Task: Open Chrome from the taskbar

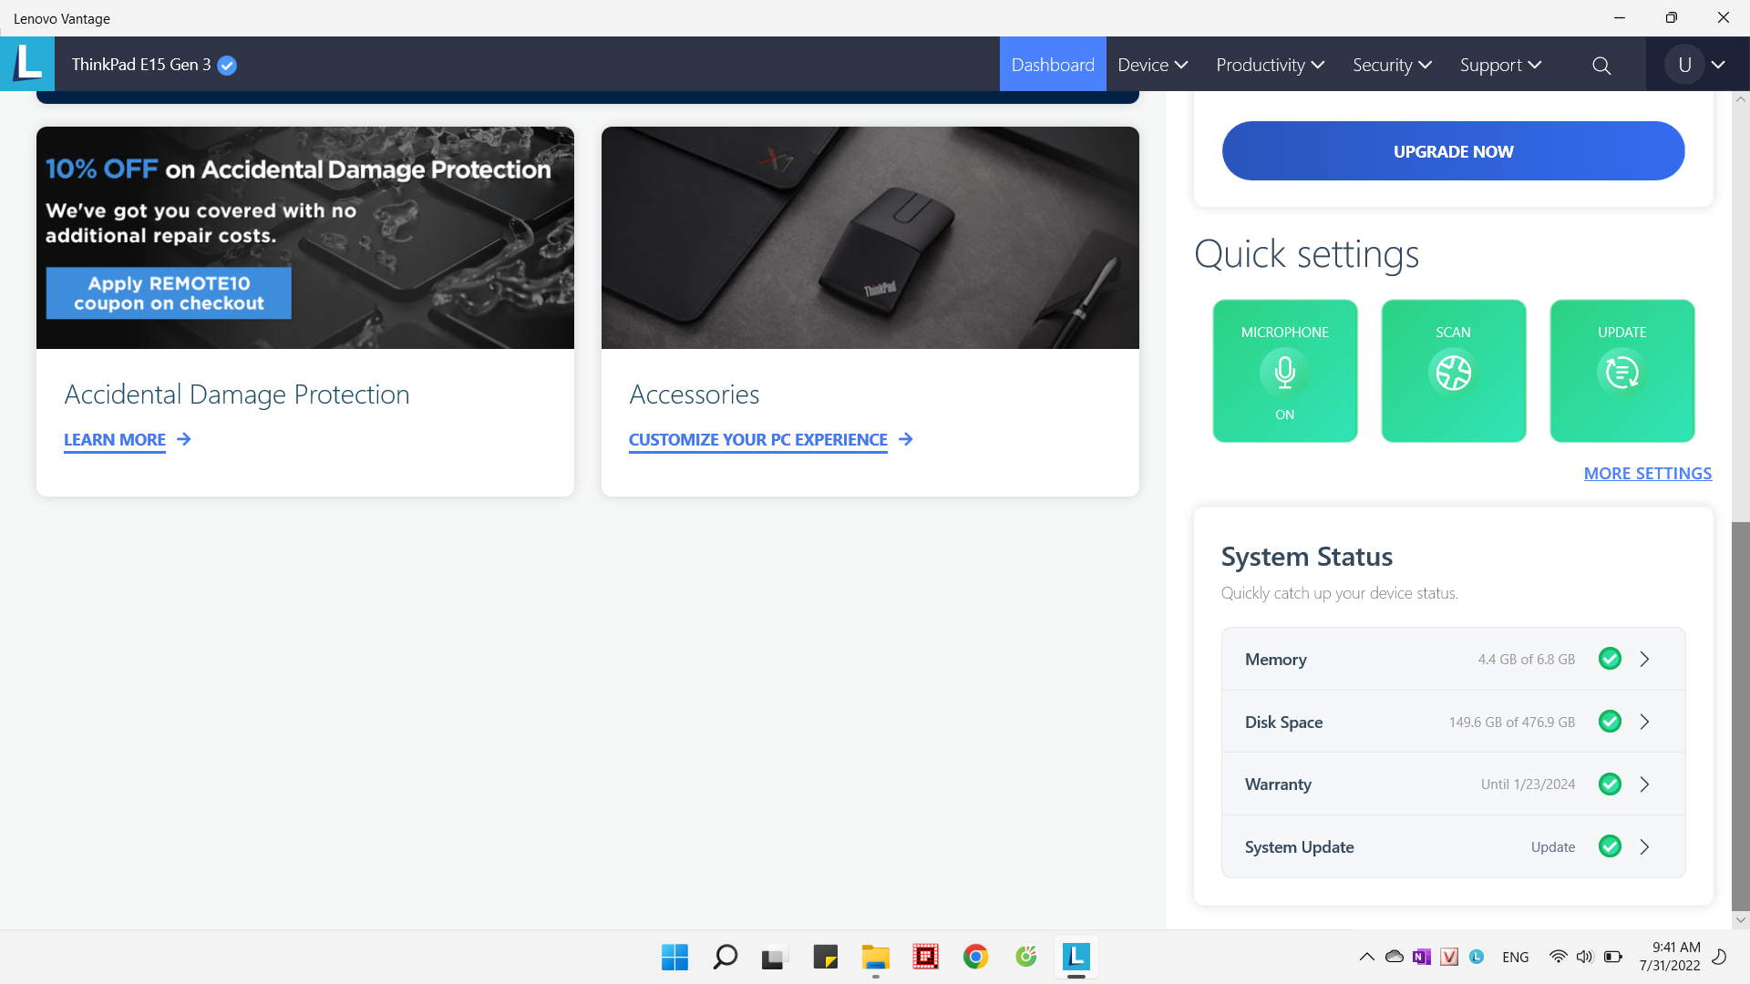Action: [975, 957]
